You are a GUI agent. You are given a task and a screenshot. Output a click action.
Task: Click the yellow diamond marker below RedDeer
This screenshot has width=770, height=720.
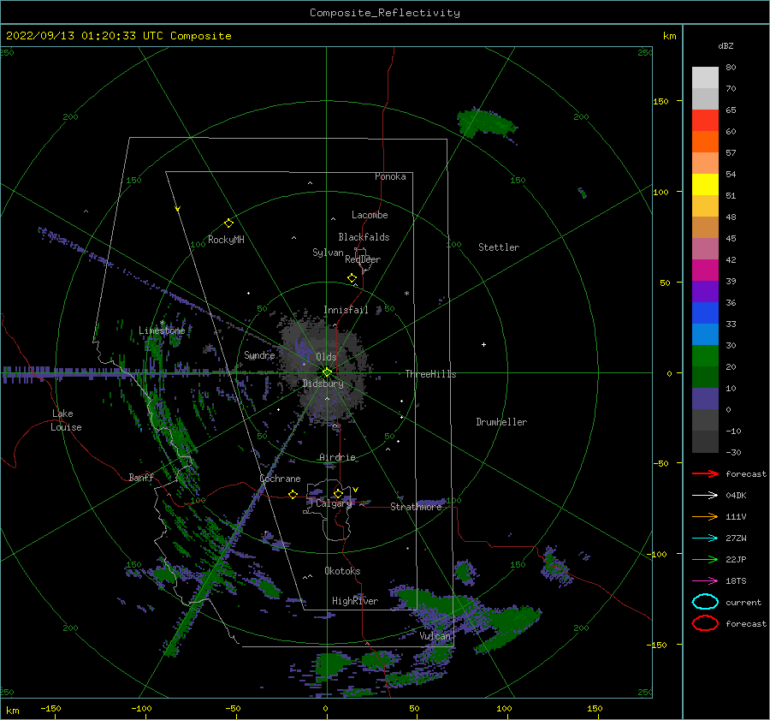pyautogui.click(x=352, y=278)
